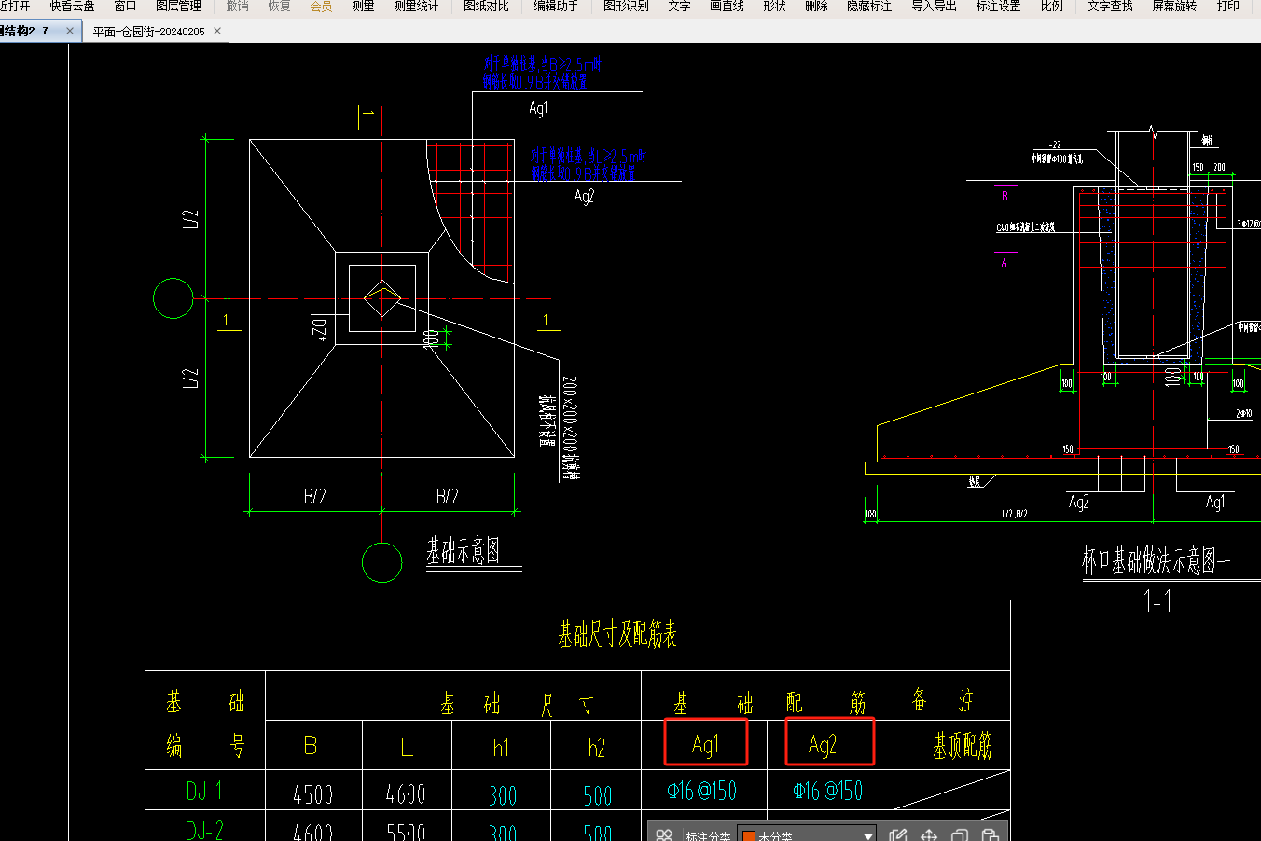
Task: Click the 4600 value in DJ-1 row
Action: pos(406,794)
